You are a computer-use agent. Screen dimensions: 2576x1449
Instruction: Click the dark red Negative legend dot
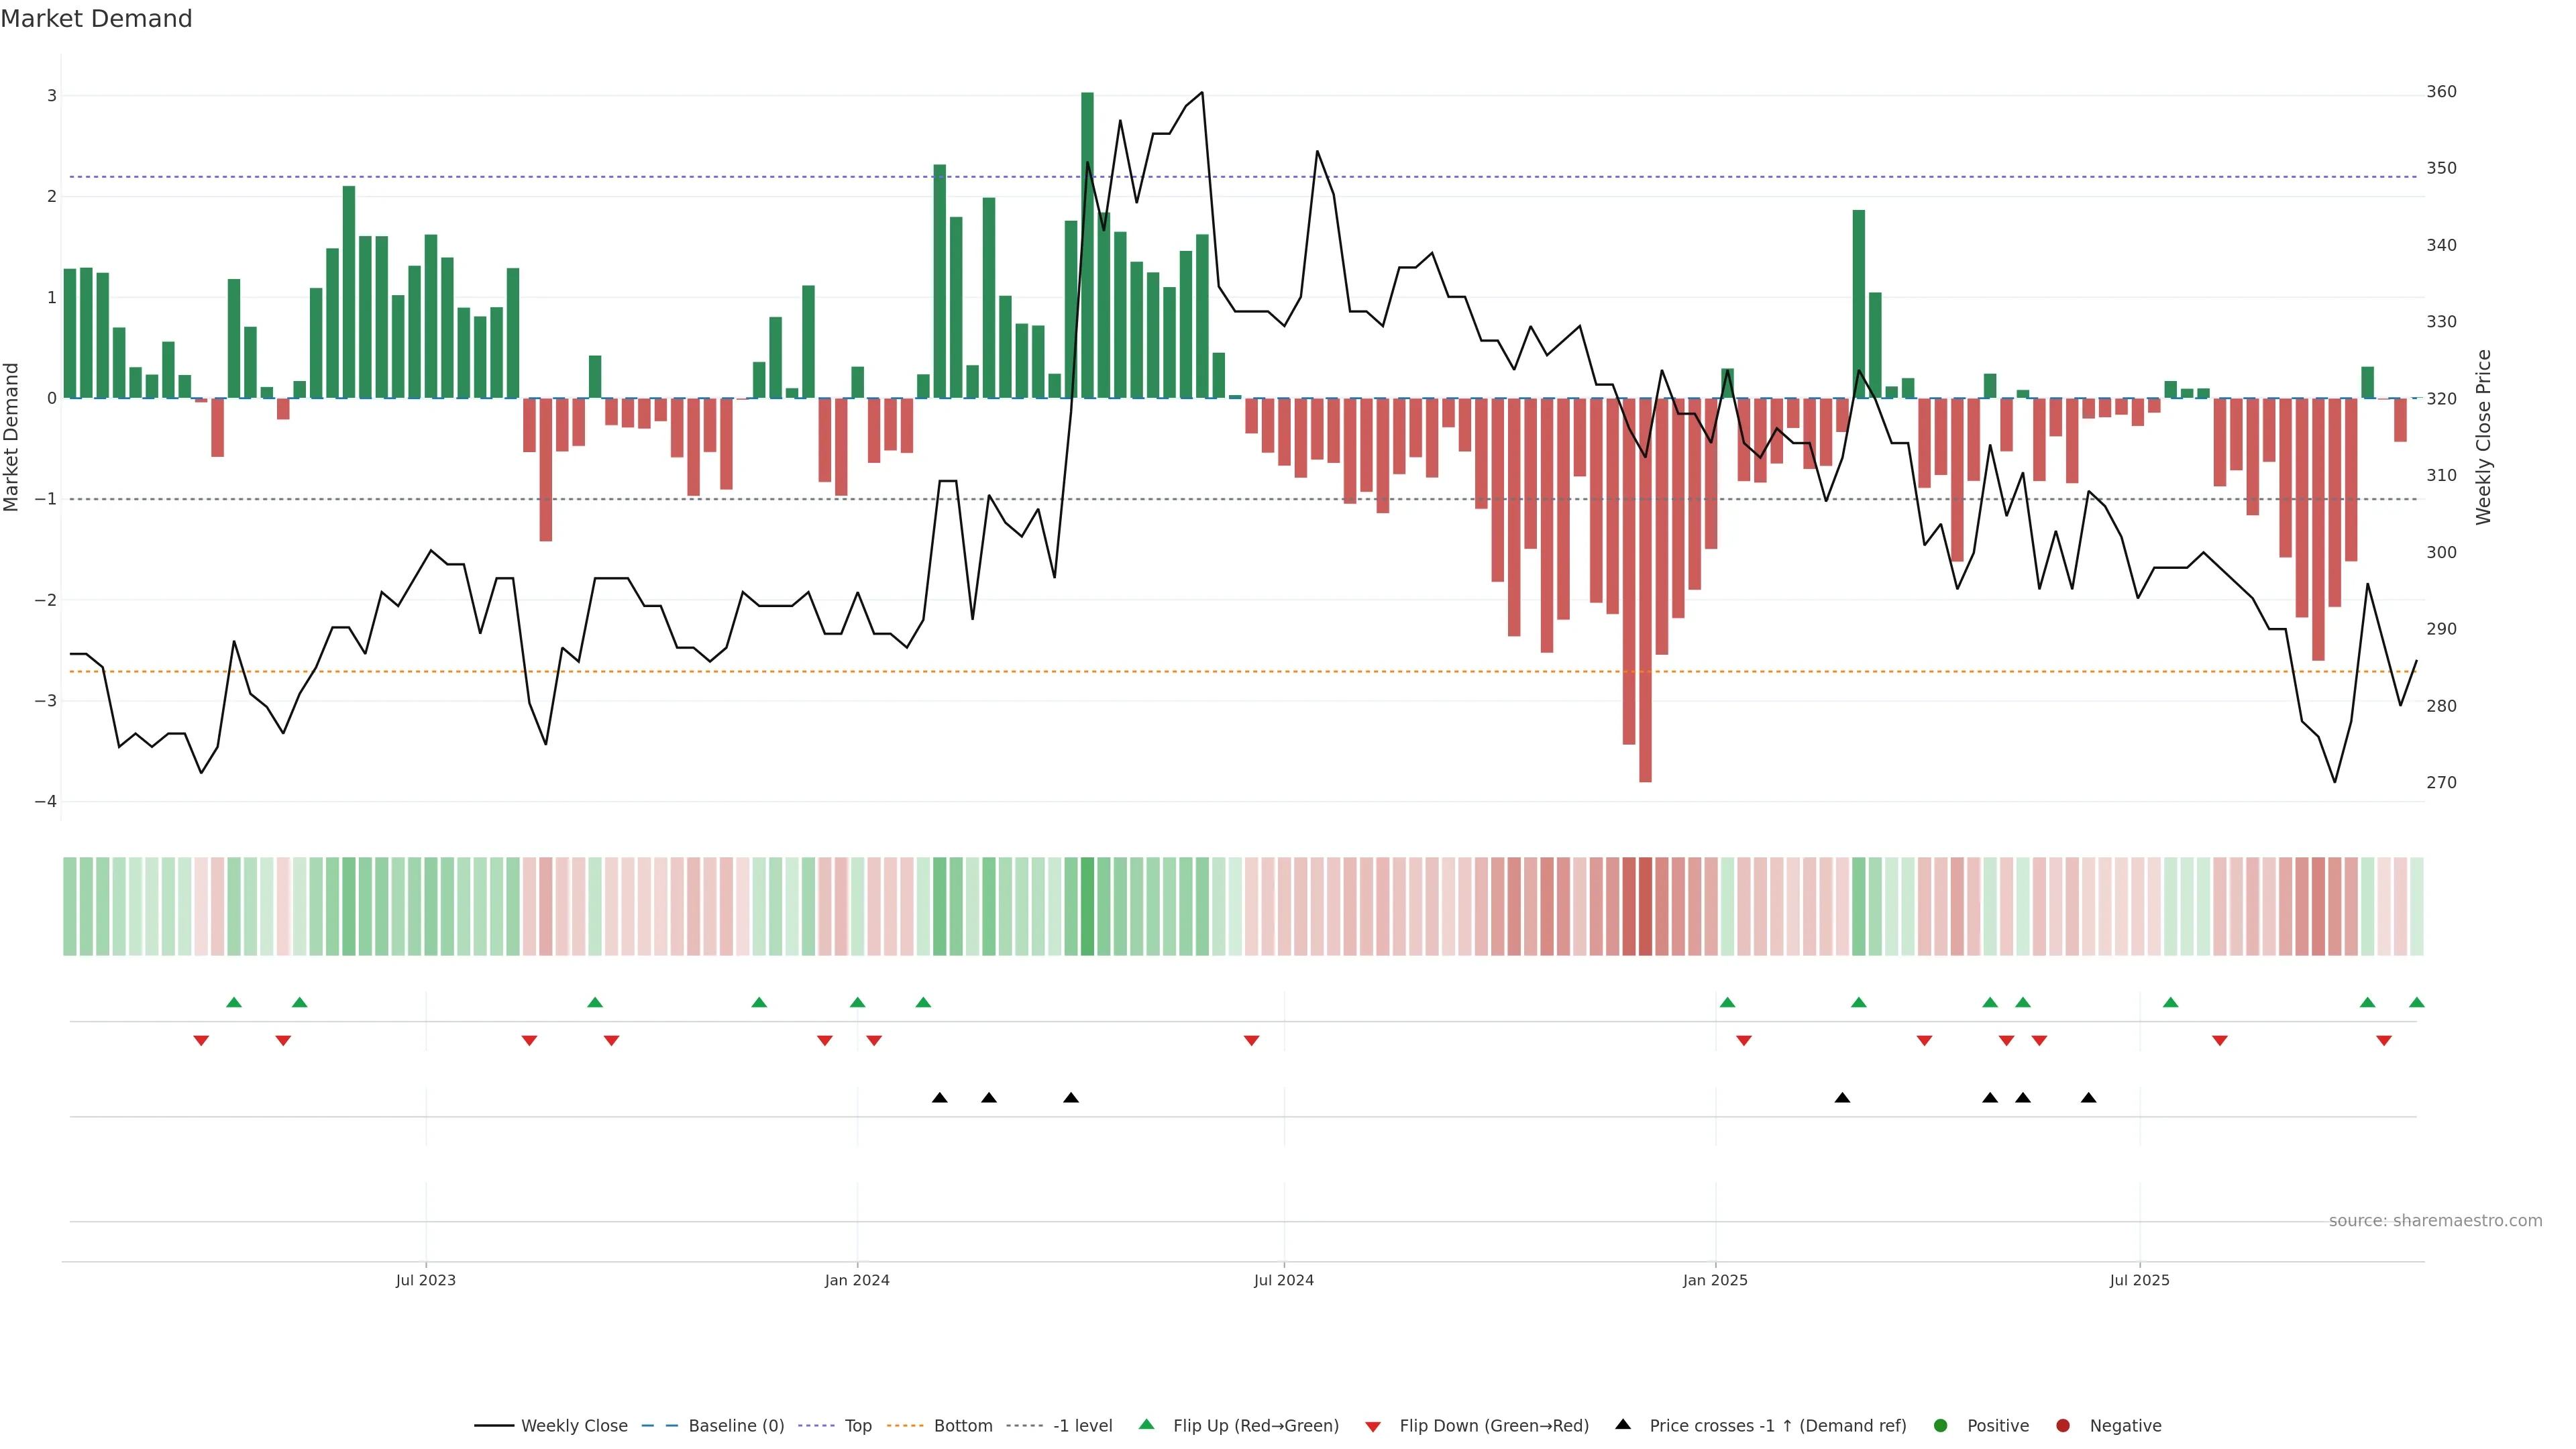tap(2063, 1426)
